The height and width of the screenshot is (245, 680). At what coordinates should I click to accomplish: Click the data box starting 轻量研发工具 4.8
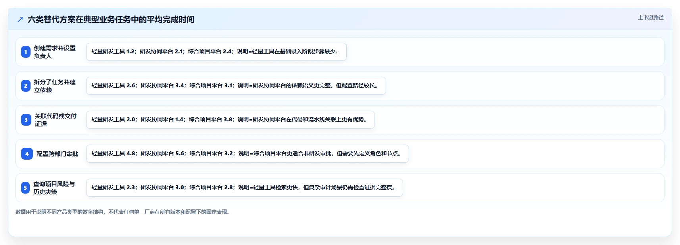coord(248,154)
